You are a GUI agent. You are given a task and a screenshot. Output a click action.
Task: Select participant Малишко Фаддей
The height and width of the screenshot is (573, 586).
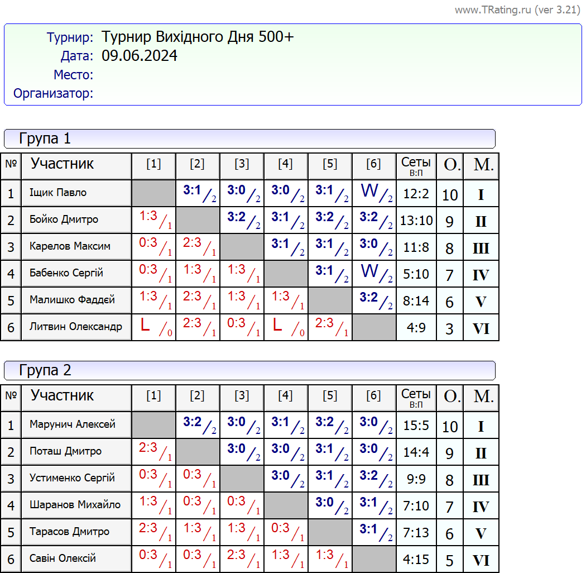(x=72, y=300)
